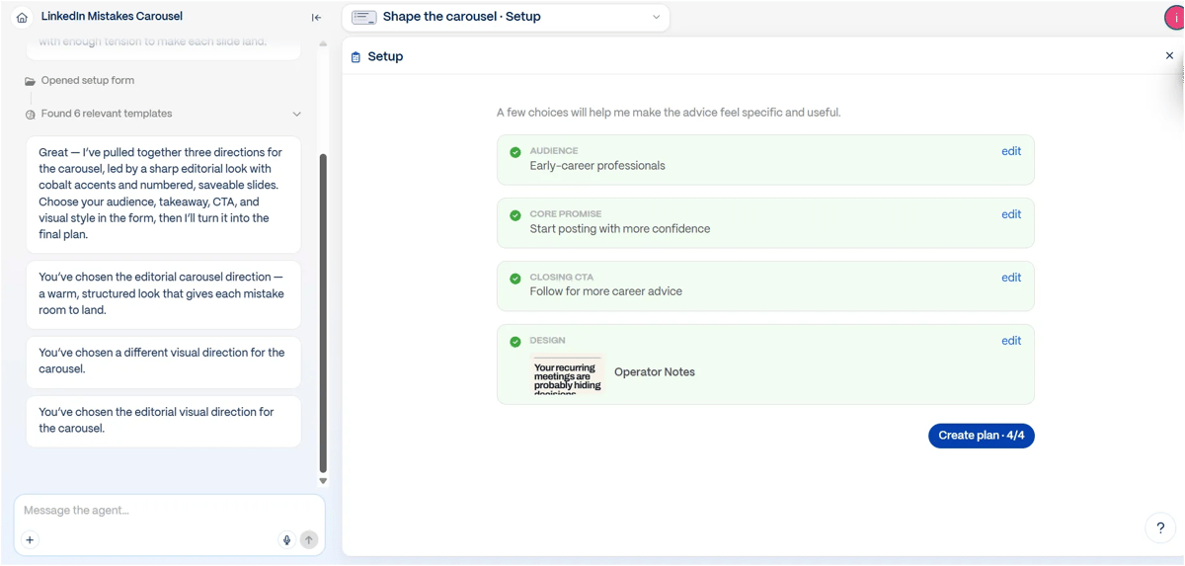Image resolution: width=1185 pixels, height=566 pixels.
Task: Close the Setup panel
Action: click(1169, 56)
